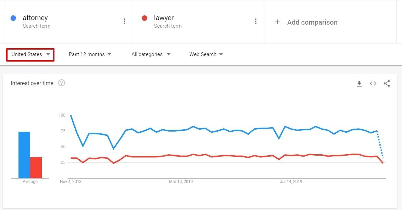Download the Interest over time CSV
402x210 pixels.
point(359,83)
